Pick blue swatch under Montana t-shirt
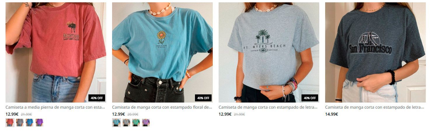Viewport: 434px width, 131px height. 29,123
